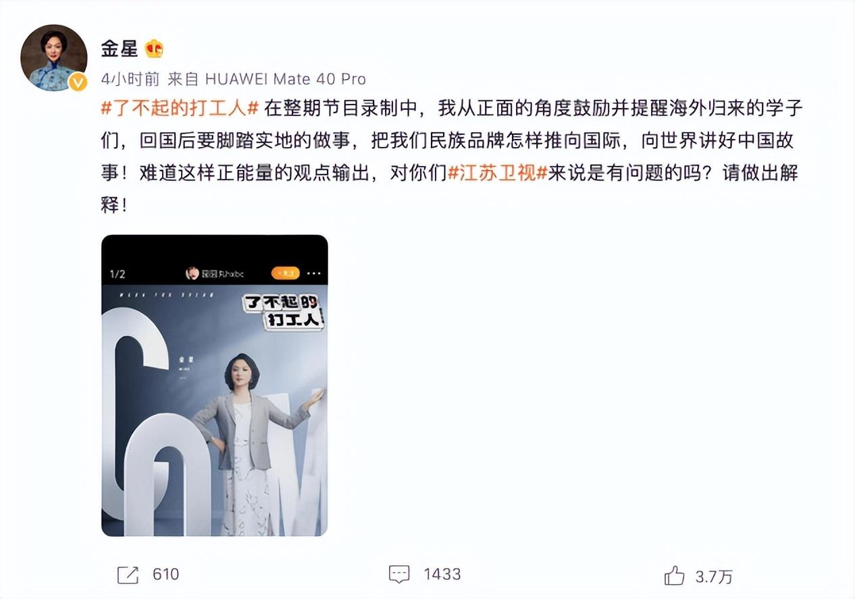Click the repost share icon

pos(127,575)
